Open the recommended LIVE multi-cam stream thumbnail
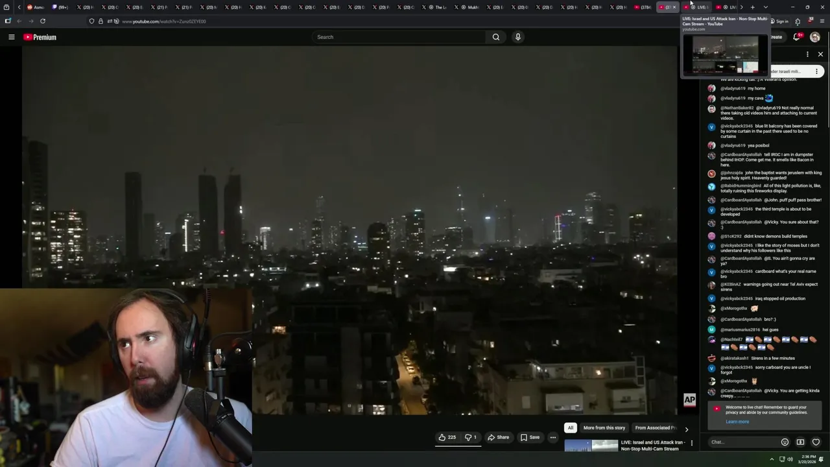The height and width of the screenshot is (467, 830). click(591, 446)
